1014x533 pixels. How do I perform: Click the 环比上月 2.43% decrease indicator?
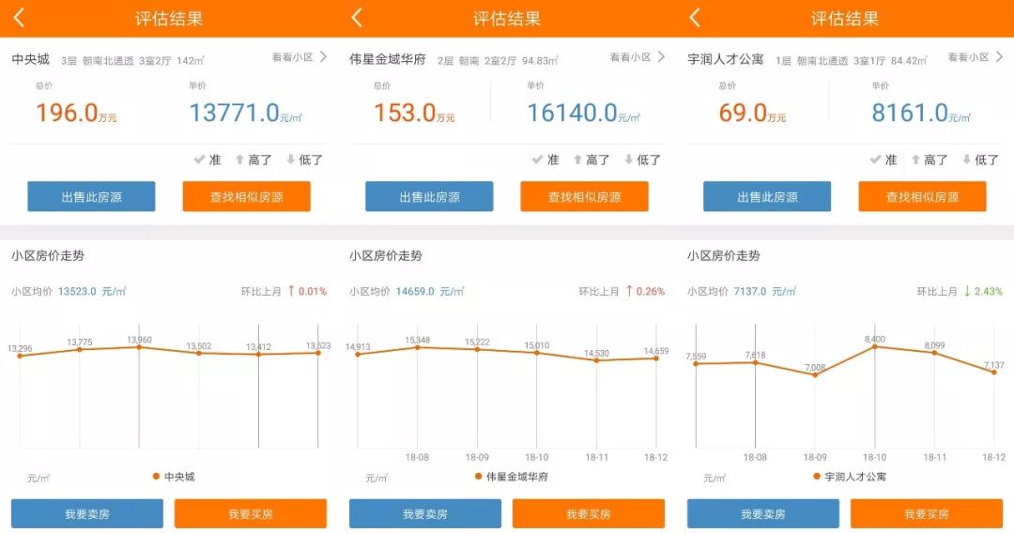pos(960,292)
